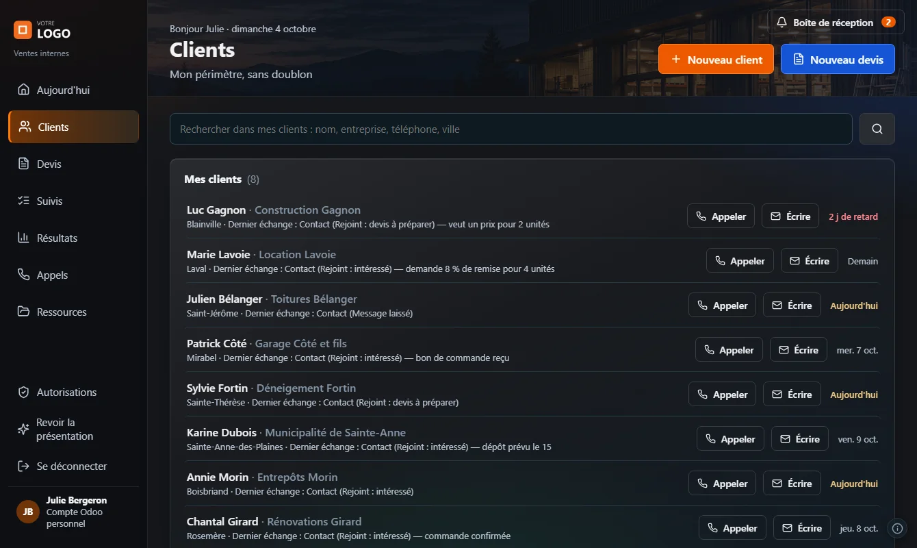917x548 pixels.
Task: Open Patrick Côté client row
Action: click(x=532, y=349)
